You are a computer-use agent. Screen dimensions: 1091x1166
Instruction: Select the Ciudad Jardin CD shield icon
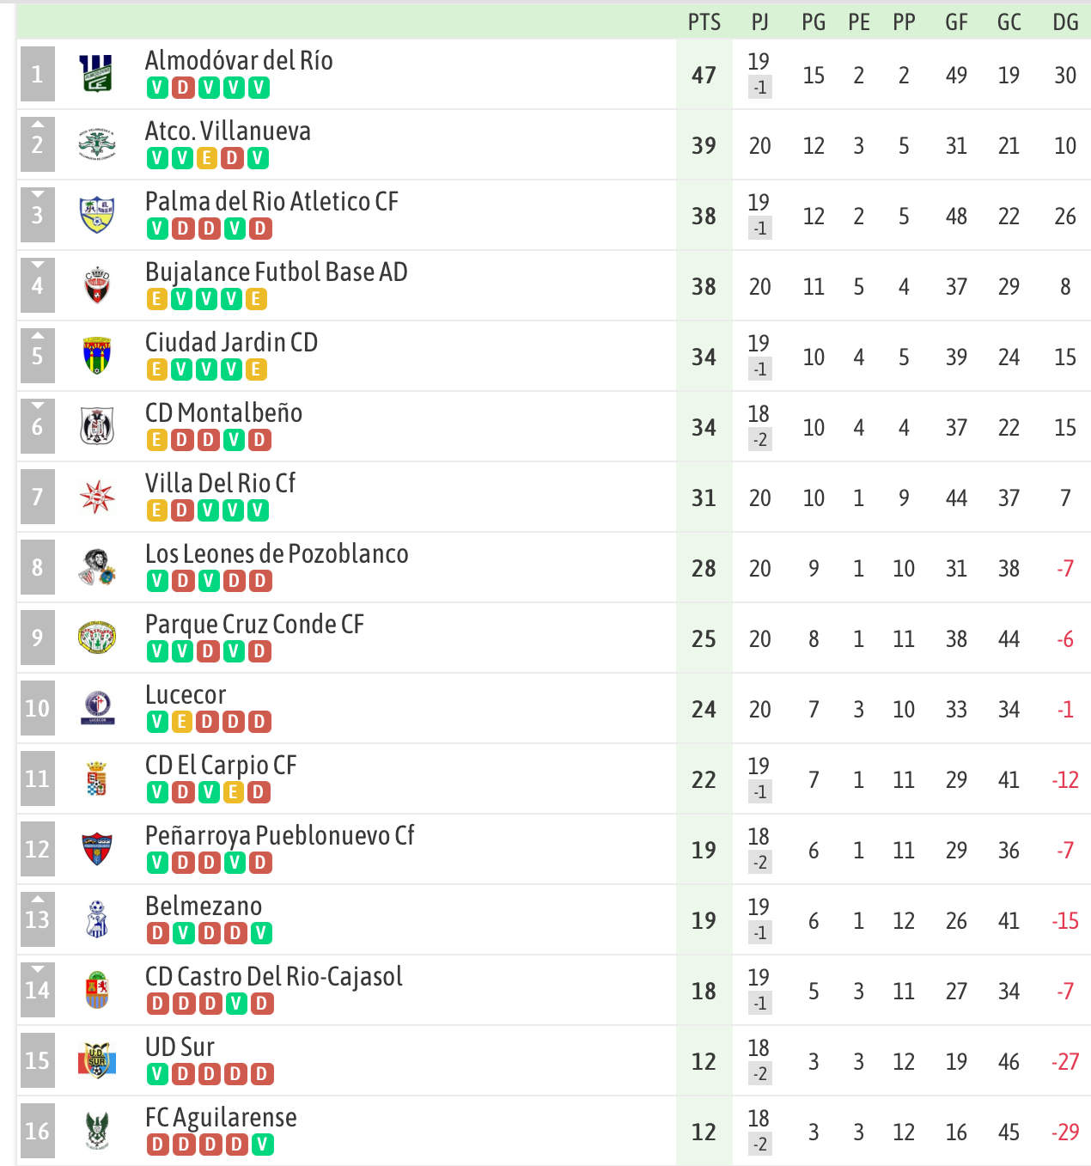point(96,356)
